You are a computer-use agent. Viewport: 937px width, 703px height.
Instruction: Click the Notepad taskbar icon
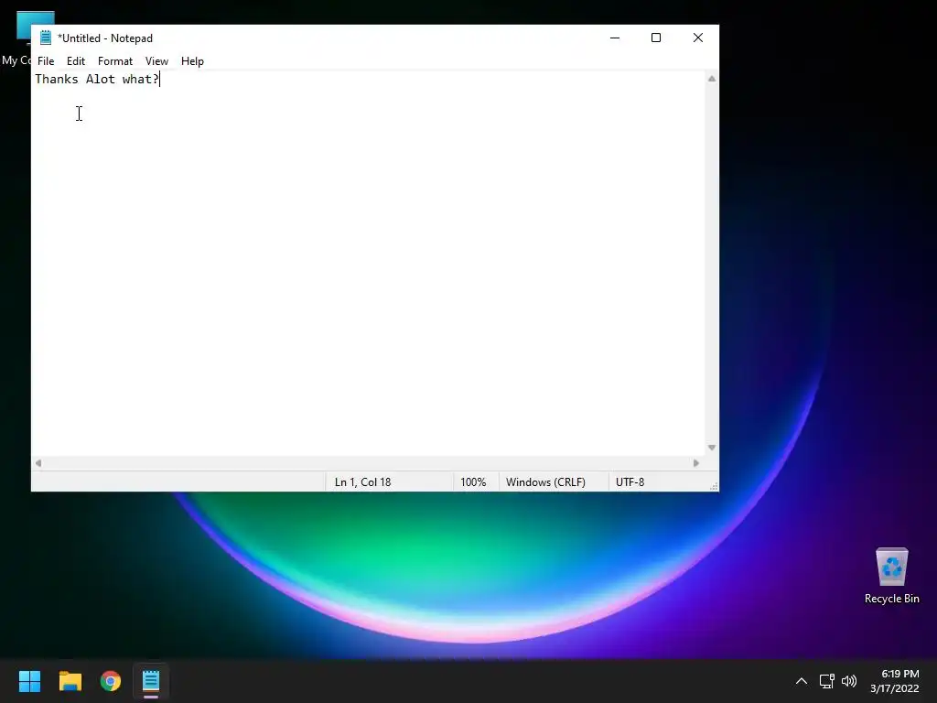151,681
